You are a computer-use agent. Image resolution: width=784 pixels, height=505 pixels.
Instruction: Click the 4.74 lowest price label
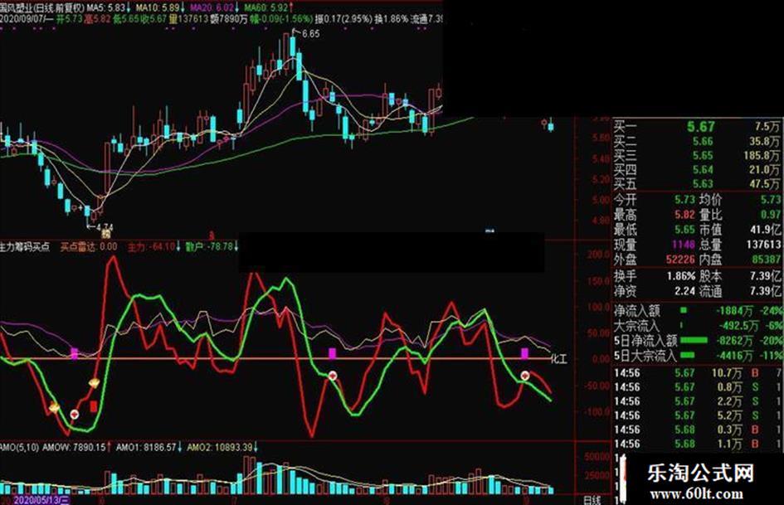103,227
